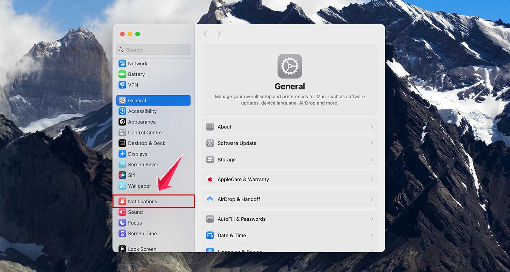Screen dimensions: 510x272
Task: Open Control Centre settings icon
Action: point(123,132)
